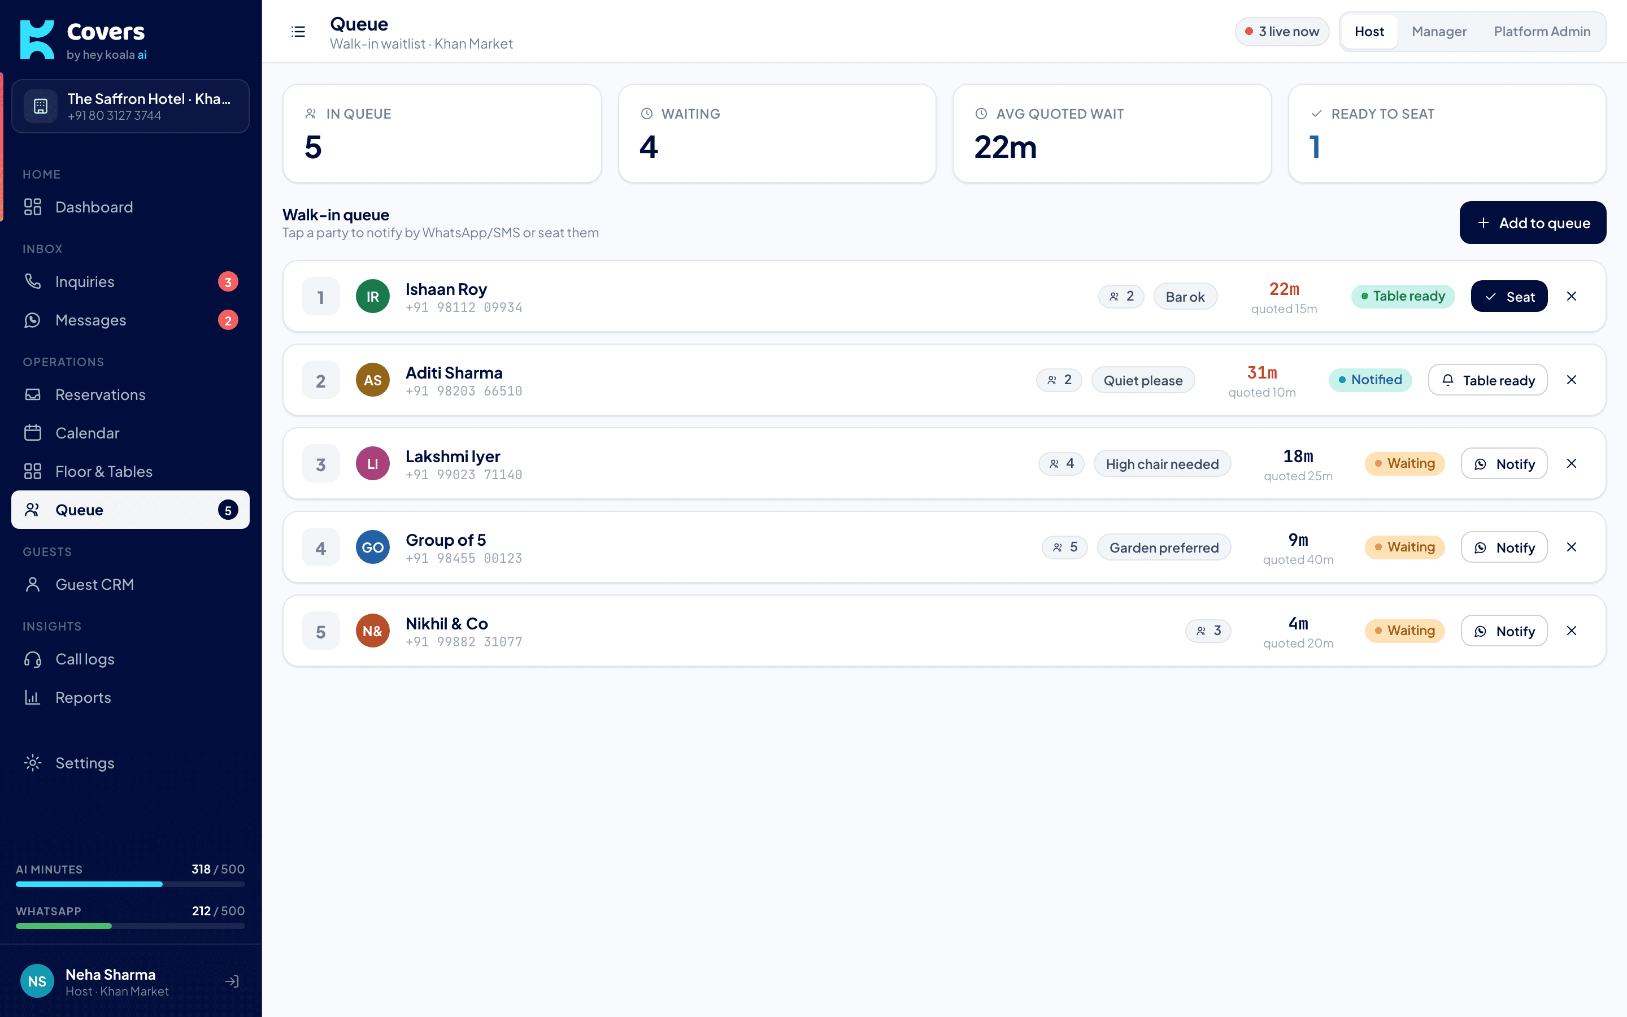Click Nikhil & Co Waiting badge

[1404, 631]
